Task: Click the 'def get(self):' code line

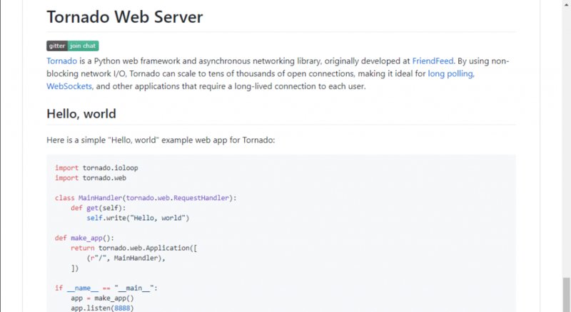Action: coord(98,208)
